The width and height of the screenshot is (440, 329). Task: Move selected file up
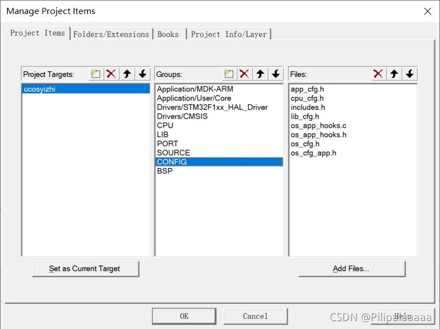click(394, 74)
